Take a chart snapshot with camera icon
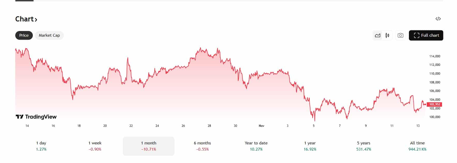The height and width of the screenshot is (163, 457). click(400, 35)
